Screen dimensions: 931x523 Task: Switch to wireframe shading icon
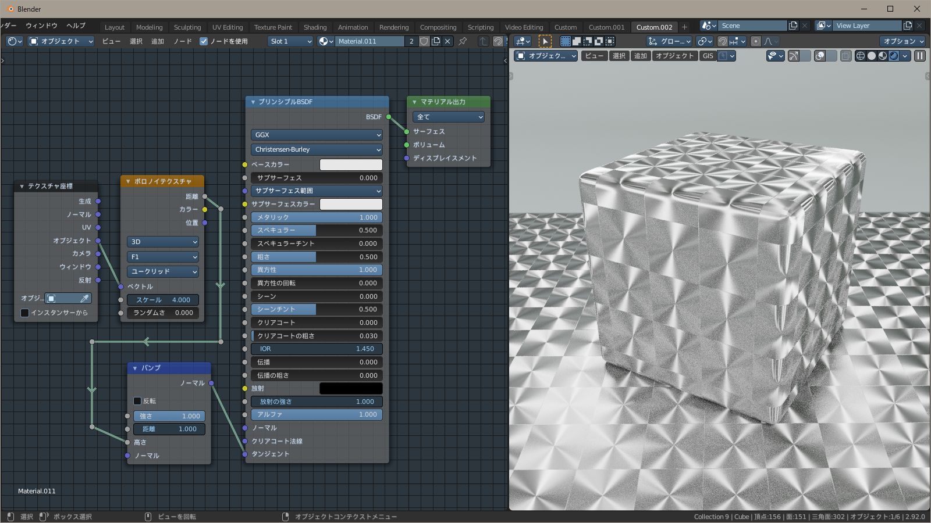click(x=860, y=56)
